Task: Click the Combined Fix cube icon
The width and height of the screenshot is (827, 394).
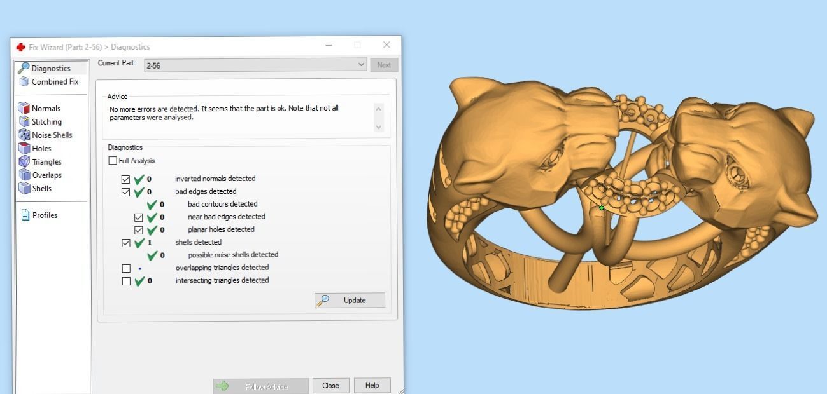Action: click(24, 81)
